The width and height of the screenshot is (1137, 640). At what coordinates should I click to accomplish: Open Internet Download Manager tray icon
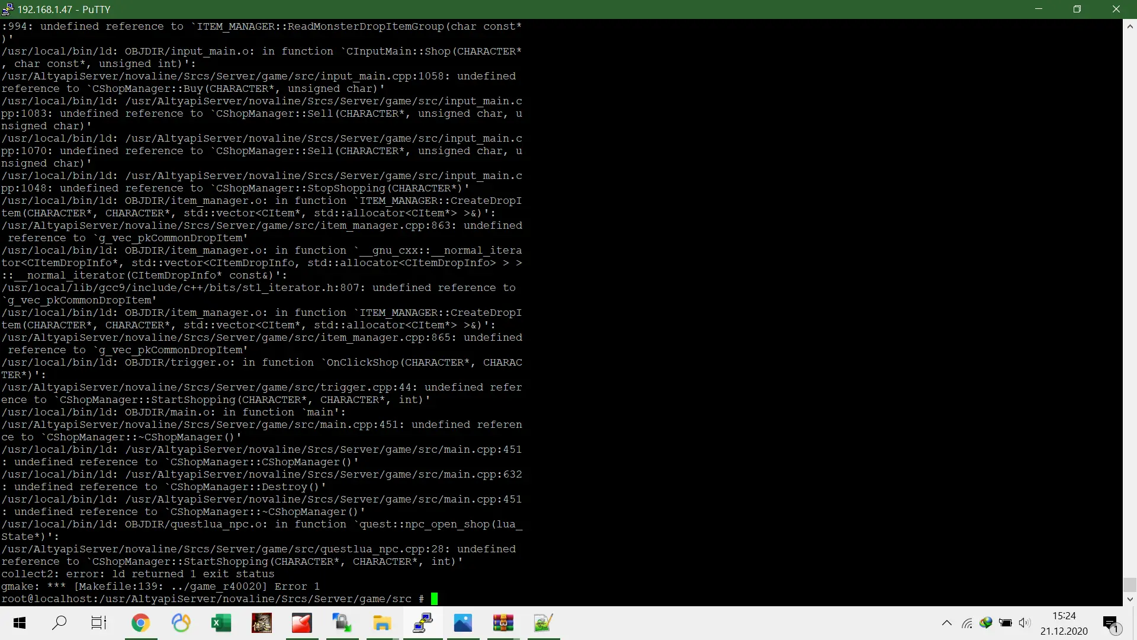986,623
